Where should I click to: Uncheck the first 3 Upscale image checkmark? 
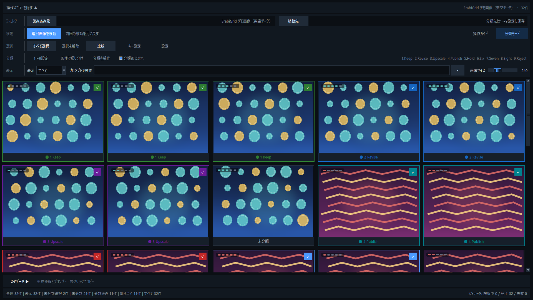click(97, 172)
